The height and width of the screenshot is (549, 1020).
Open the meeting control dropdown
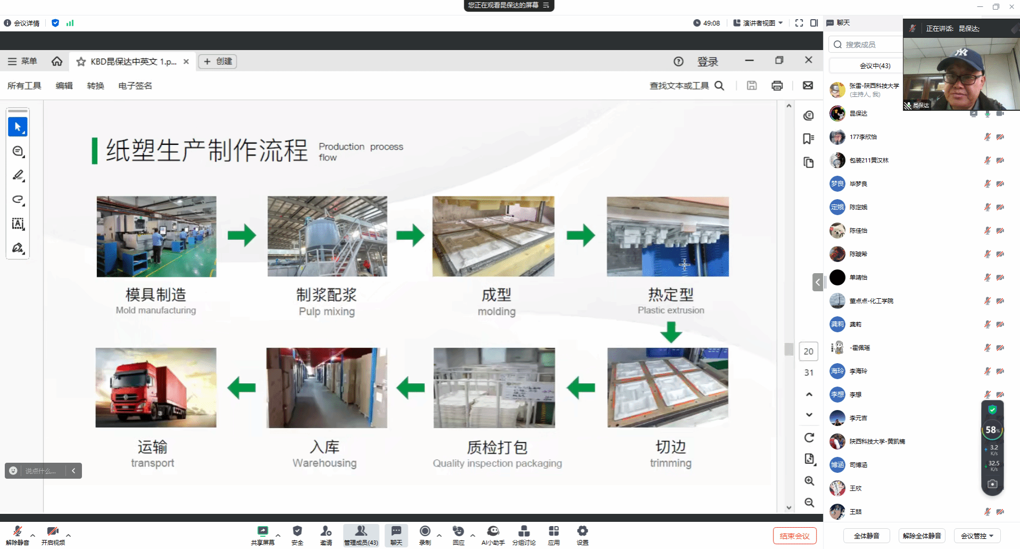[x=977, y=536]
